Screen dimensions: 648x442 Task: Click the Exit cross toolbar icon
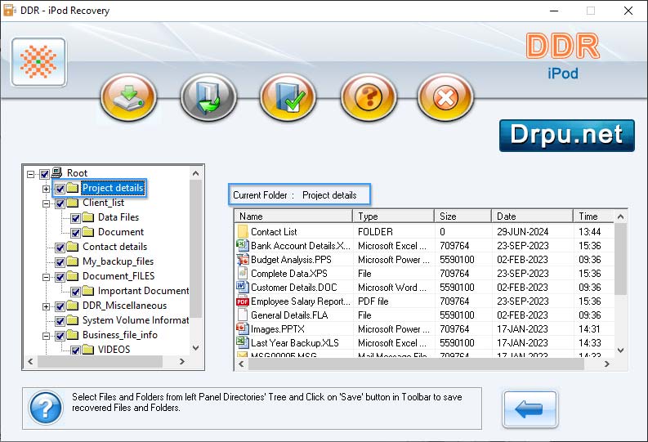point(445,97)
